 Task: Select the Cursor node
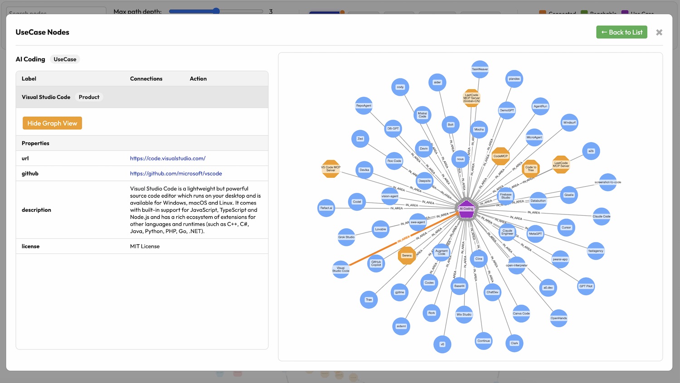pyautogui.click(x=566, y=228)
